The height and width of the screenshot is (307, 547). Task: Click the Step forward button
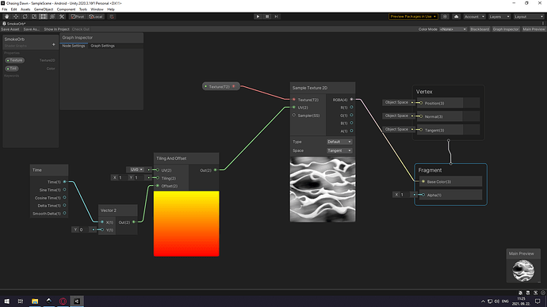277,17
